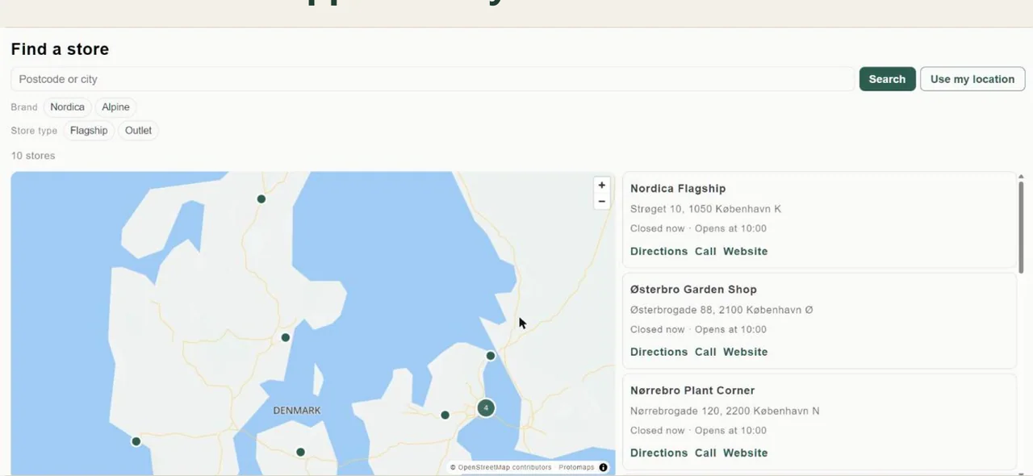Toggle the Outlet store type filter
Viewport: 1033px width, 476px height.
pos(138,131)
